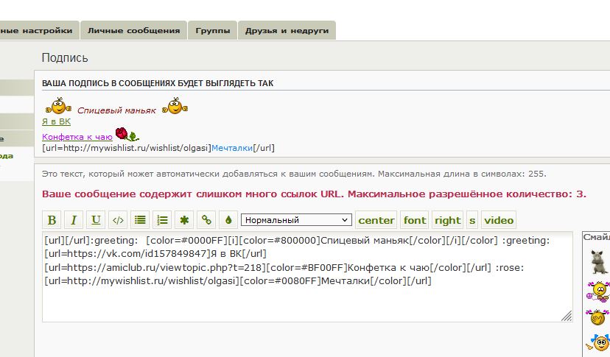Insert list item asterisk button
This screenshot has height=357, width=610.
185,220
